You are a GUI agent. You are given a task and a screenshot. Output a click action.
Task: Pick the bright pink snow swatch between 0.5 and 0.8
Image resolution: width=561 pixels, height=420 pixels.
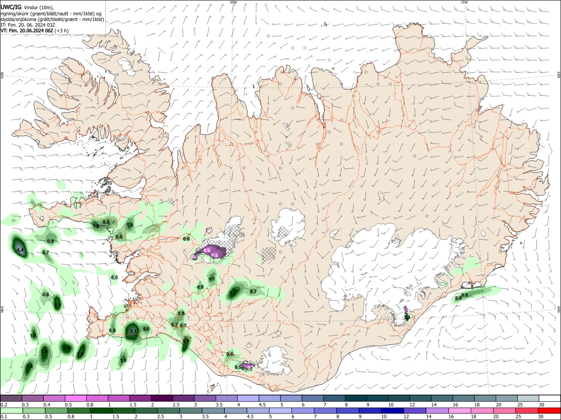(x=76, y=398)
